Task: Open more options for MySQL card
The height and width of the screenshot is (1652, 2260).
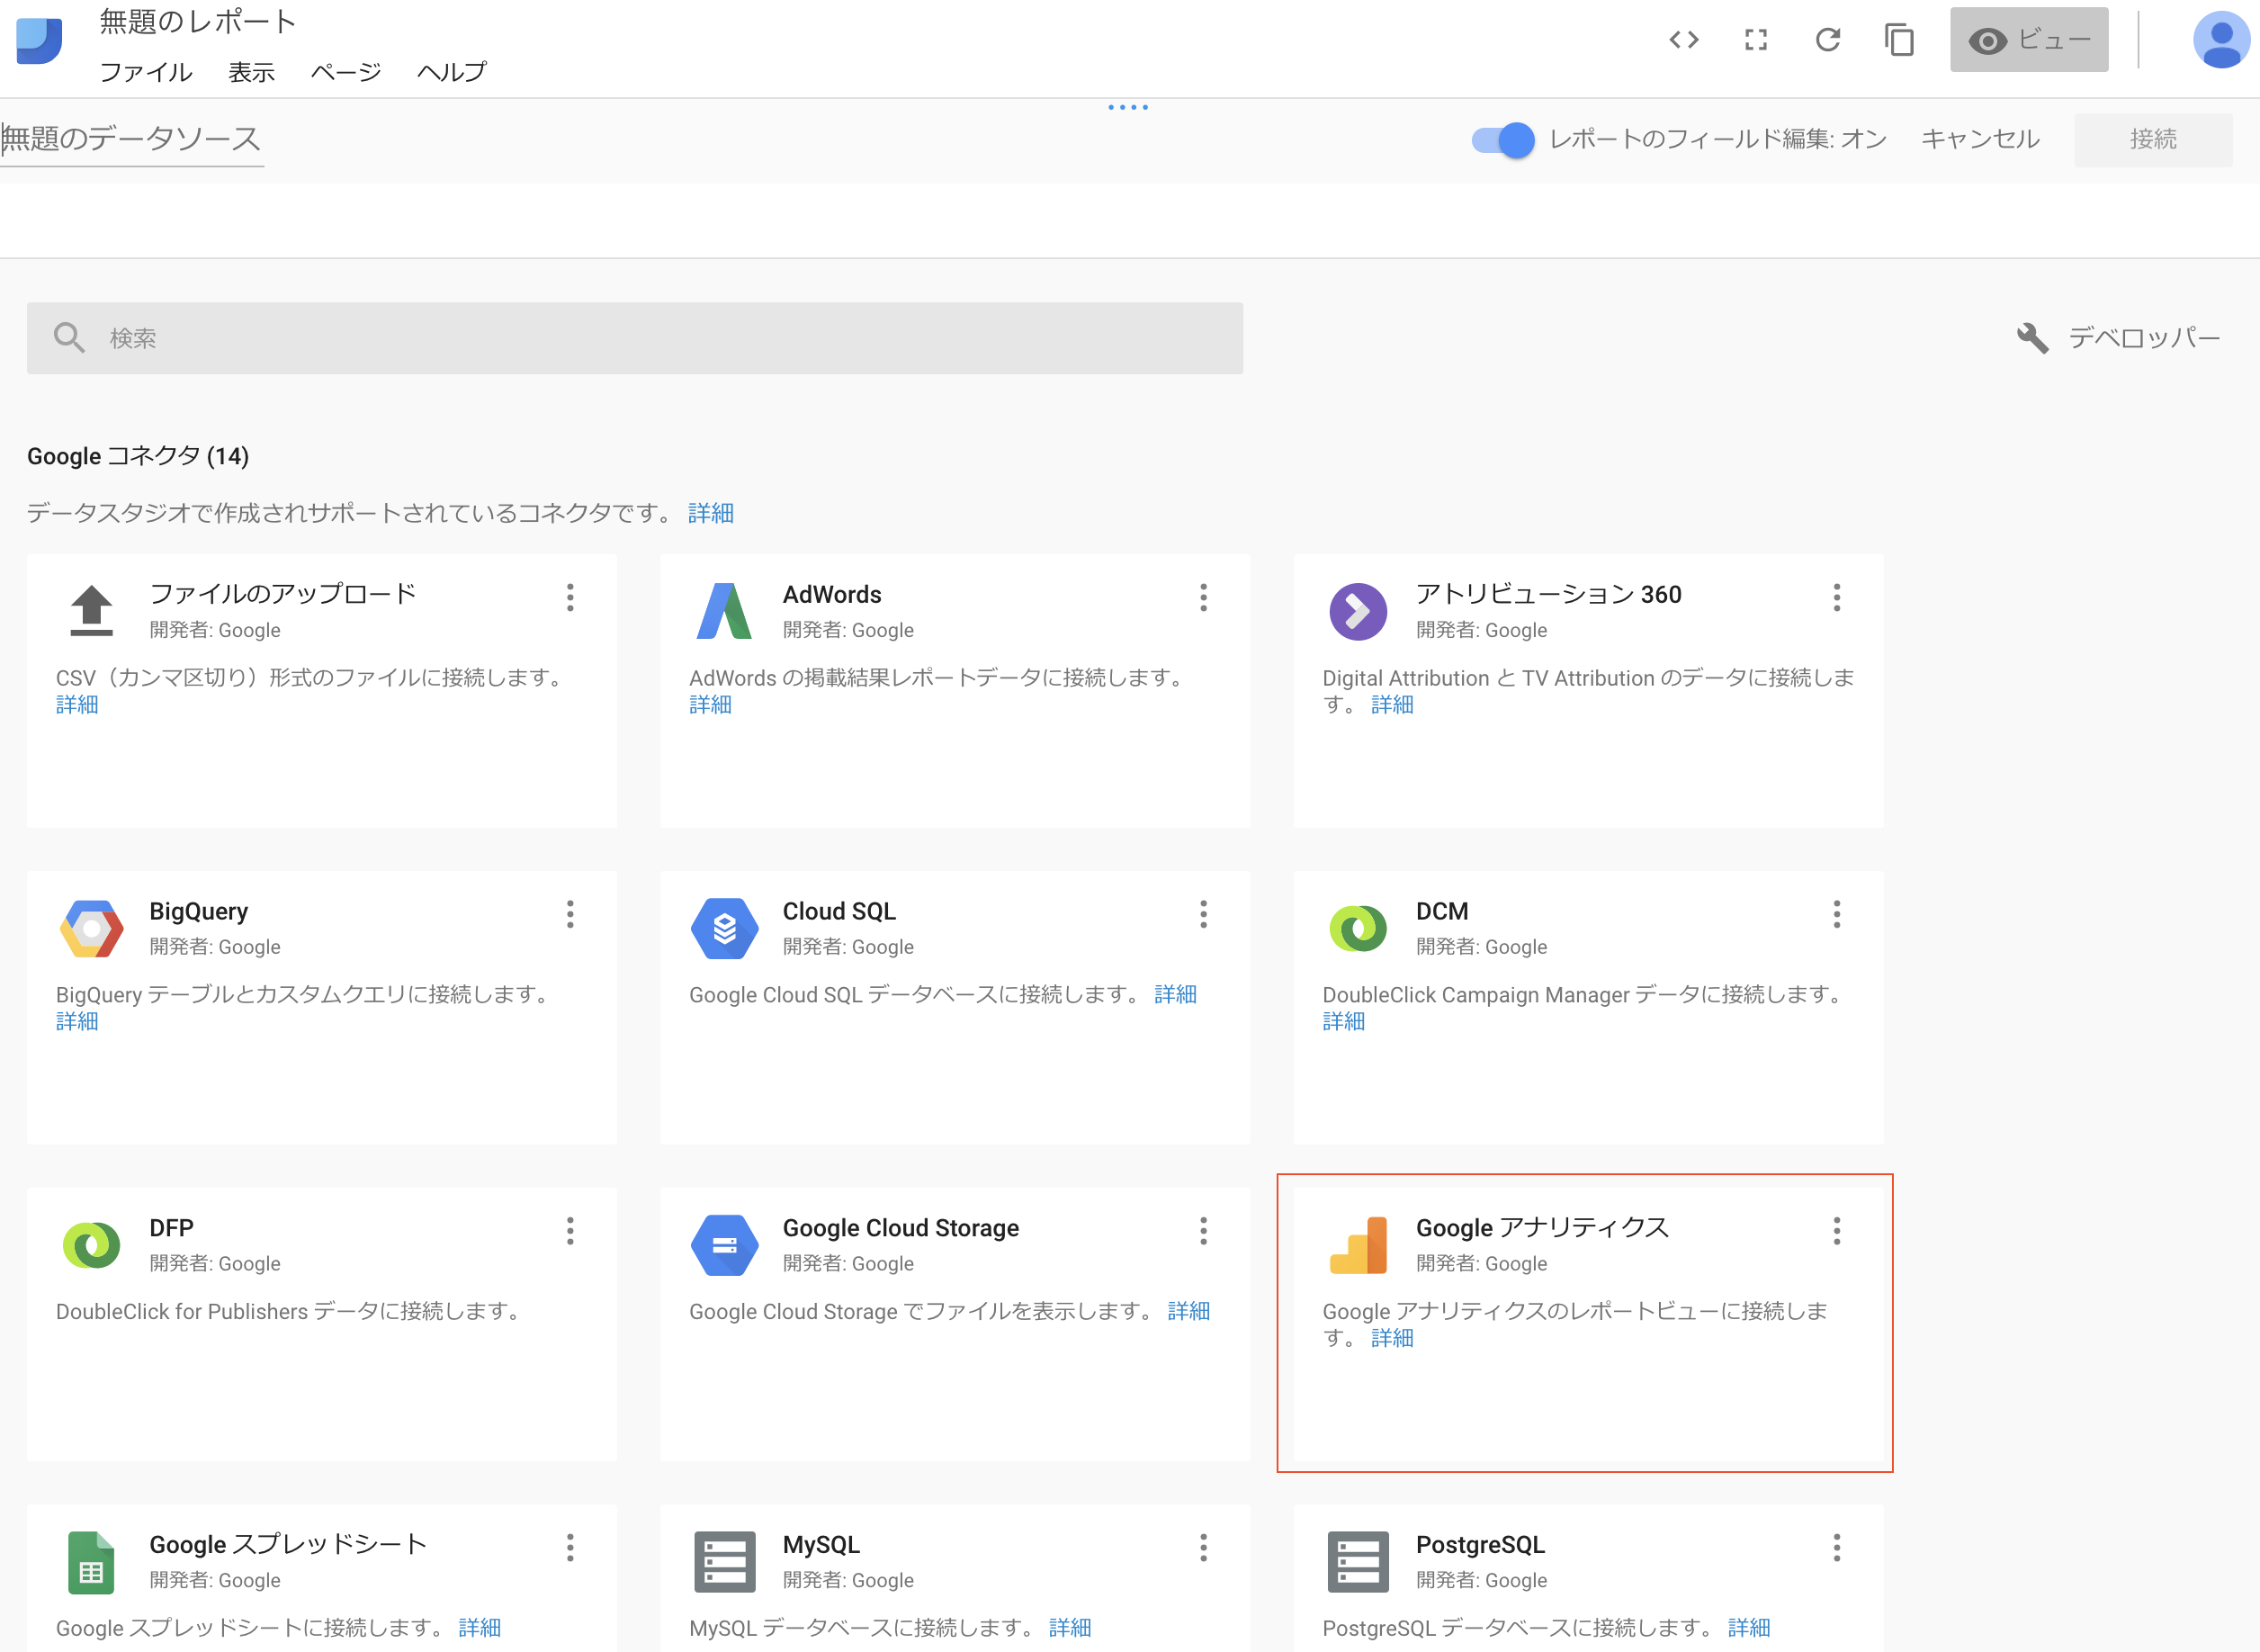Action: pos(1203,1548)
